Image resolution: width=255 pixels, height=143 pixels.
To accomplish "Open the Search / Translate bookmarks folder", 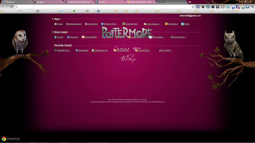I will point(145,11).
